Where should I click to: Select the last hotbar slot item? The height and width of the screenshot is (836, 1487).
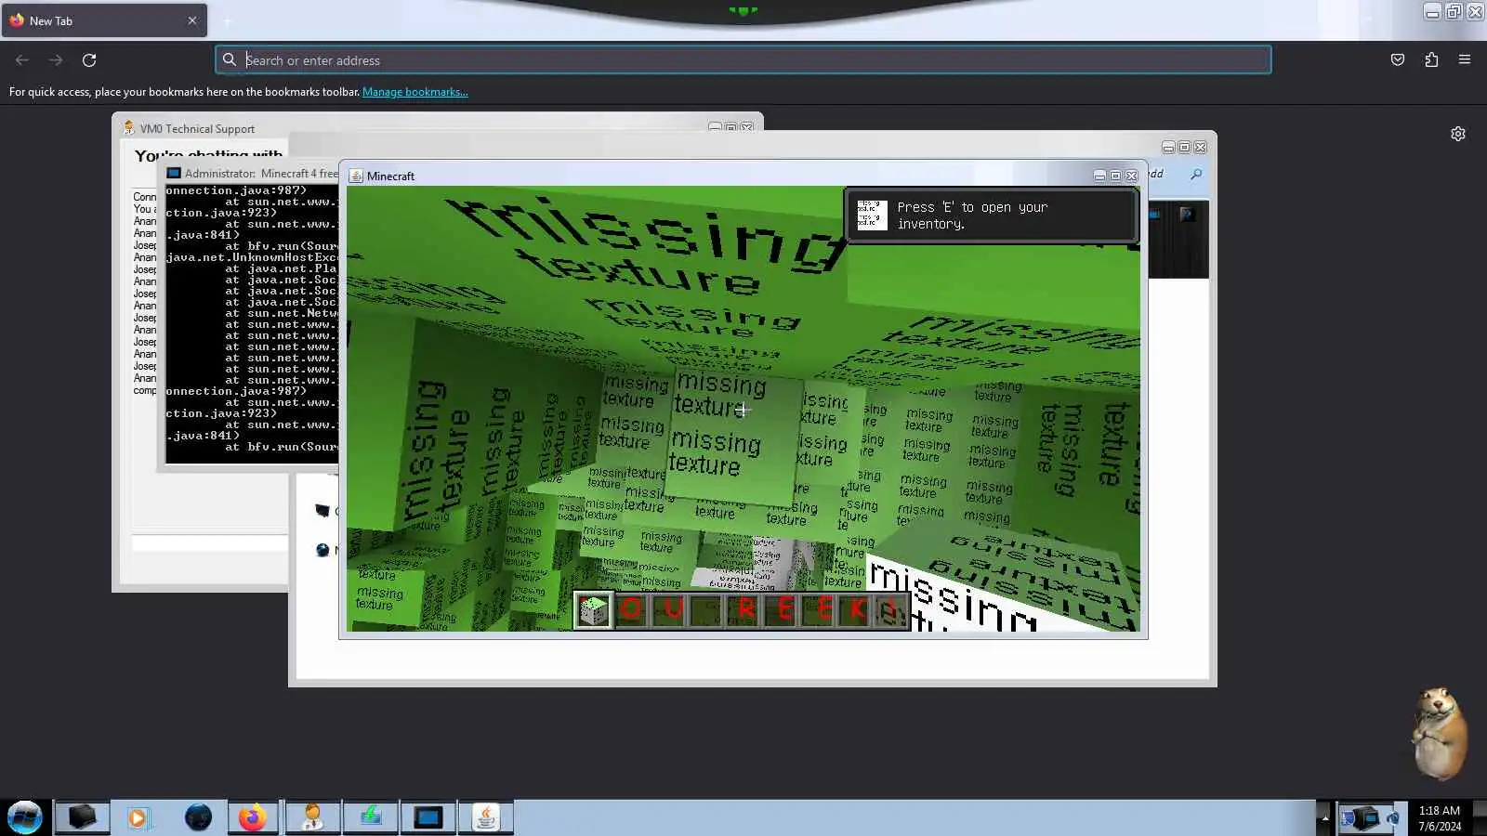click(892, 610)
